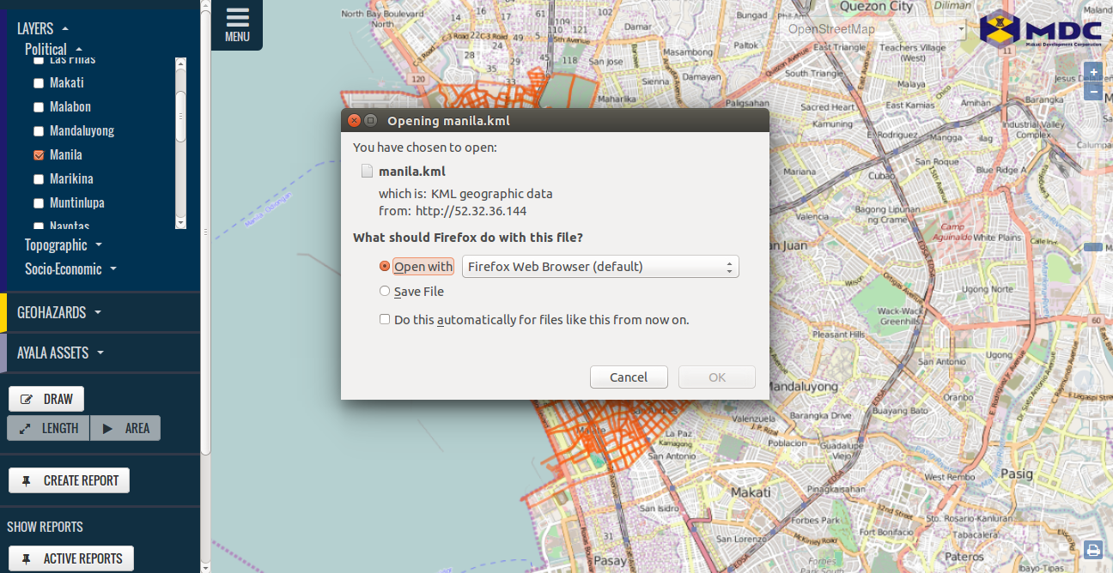Click the SHOW REPORTS label
The height and width of the screenshot is (573, 1113).
(45, 527)
